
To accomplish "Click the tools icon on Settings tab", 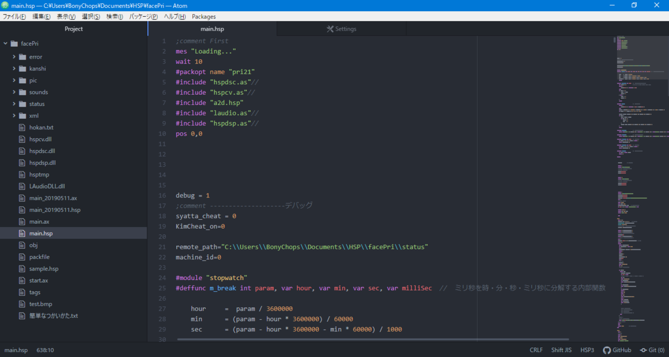I will (330, 29).
